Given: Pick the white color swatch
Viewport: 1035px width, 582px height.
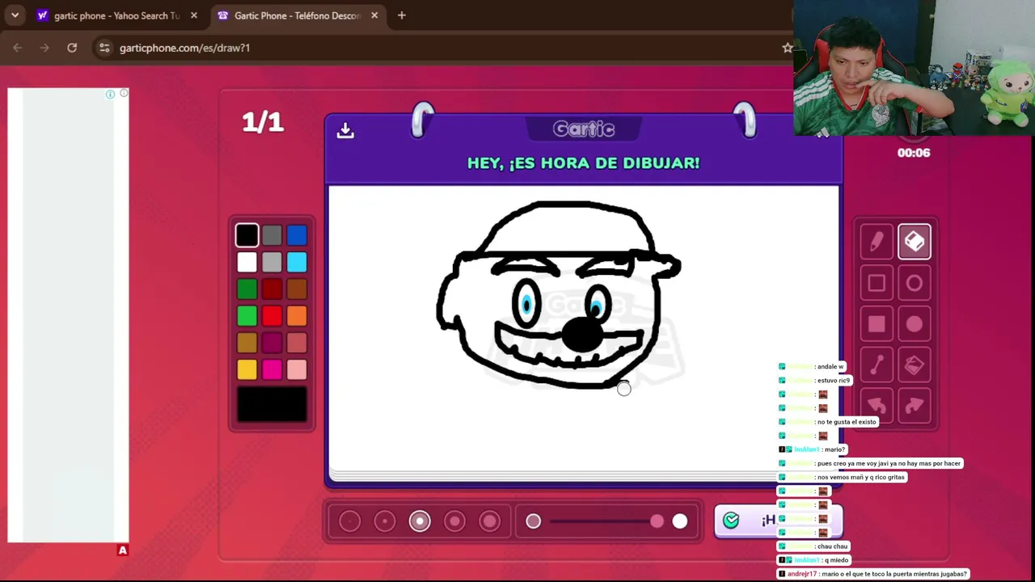Looking at the screenshot, I should 247,262.
